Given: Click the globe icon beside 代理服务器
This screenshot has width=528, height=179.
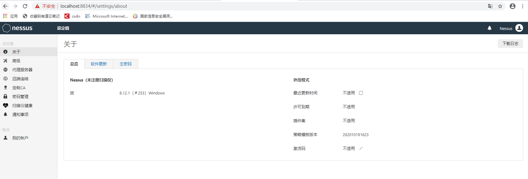Looking at the screenshot, I should click(x=5, y=70).
